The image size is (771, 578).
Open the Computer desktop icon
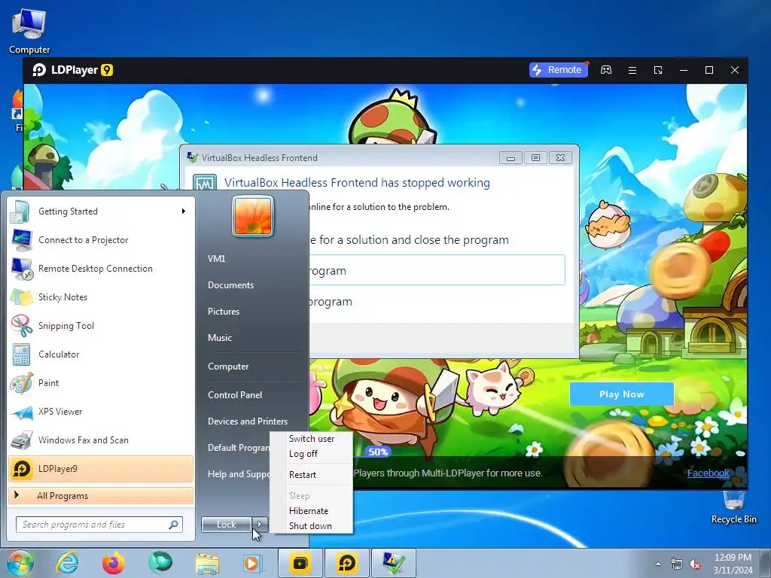pos(29,30)
